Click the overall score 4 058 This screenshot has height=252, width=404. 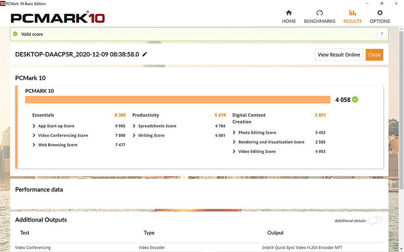click(343, 100)
